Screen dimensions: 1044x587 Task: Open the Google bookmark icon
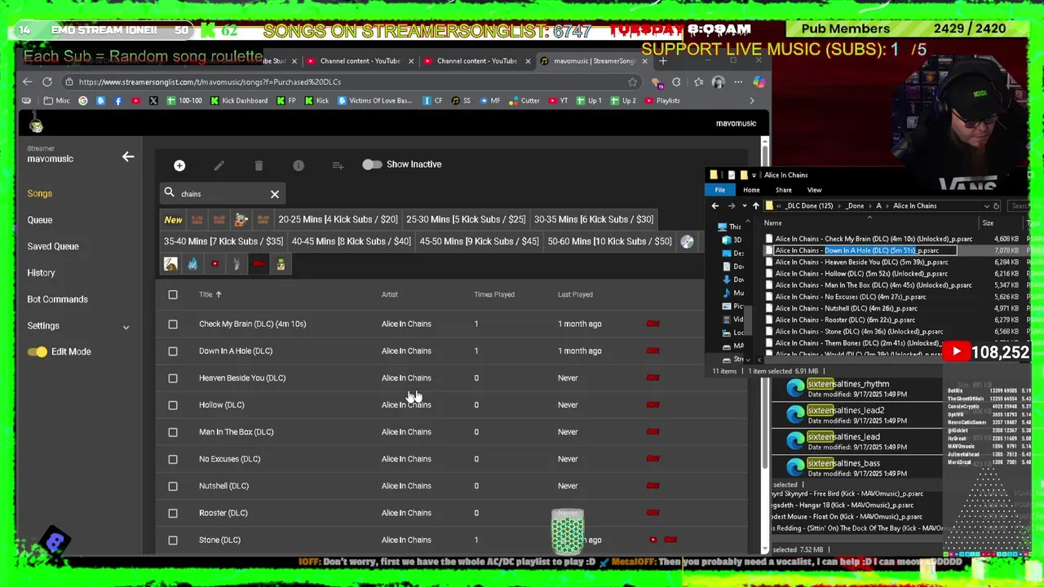tap(83, 100)
